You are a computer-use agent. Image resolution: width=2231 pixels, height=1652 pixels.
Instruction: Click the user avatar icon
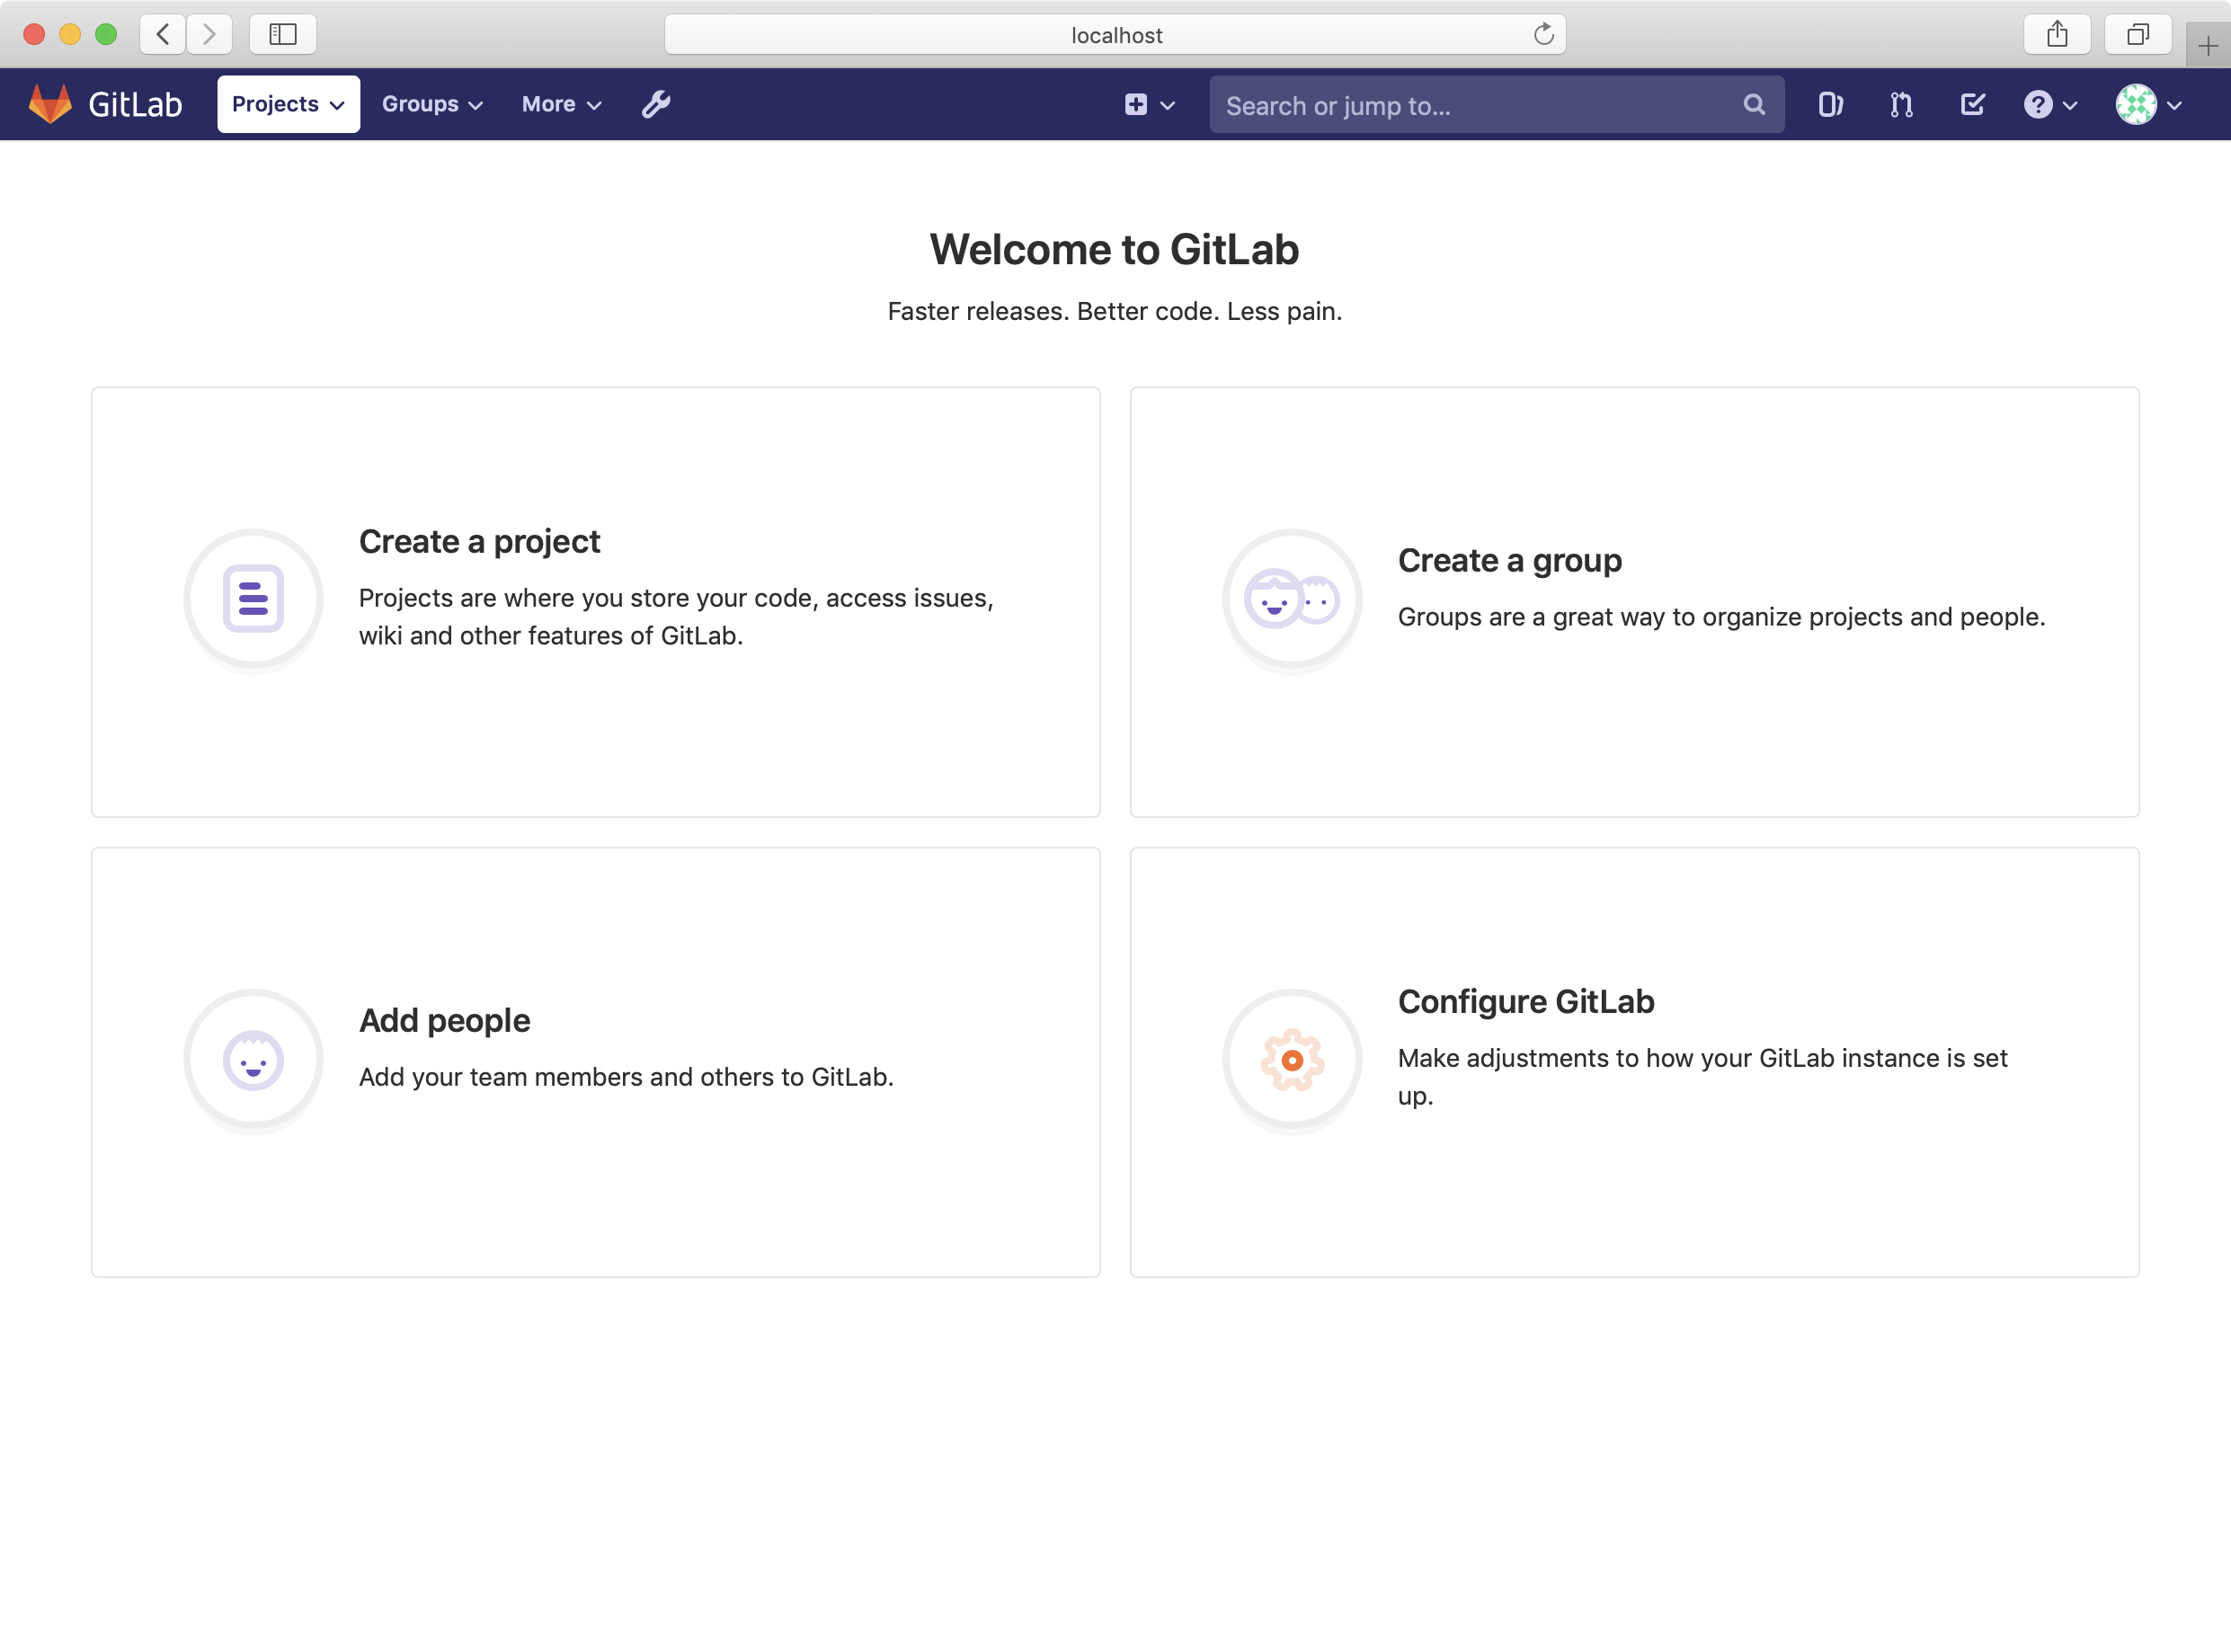pos(2136,104)
